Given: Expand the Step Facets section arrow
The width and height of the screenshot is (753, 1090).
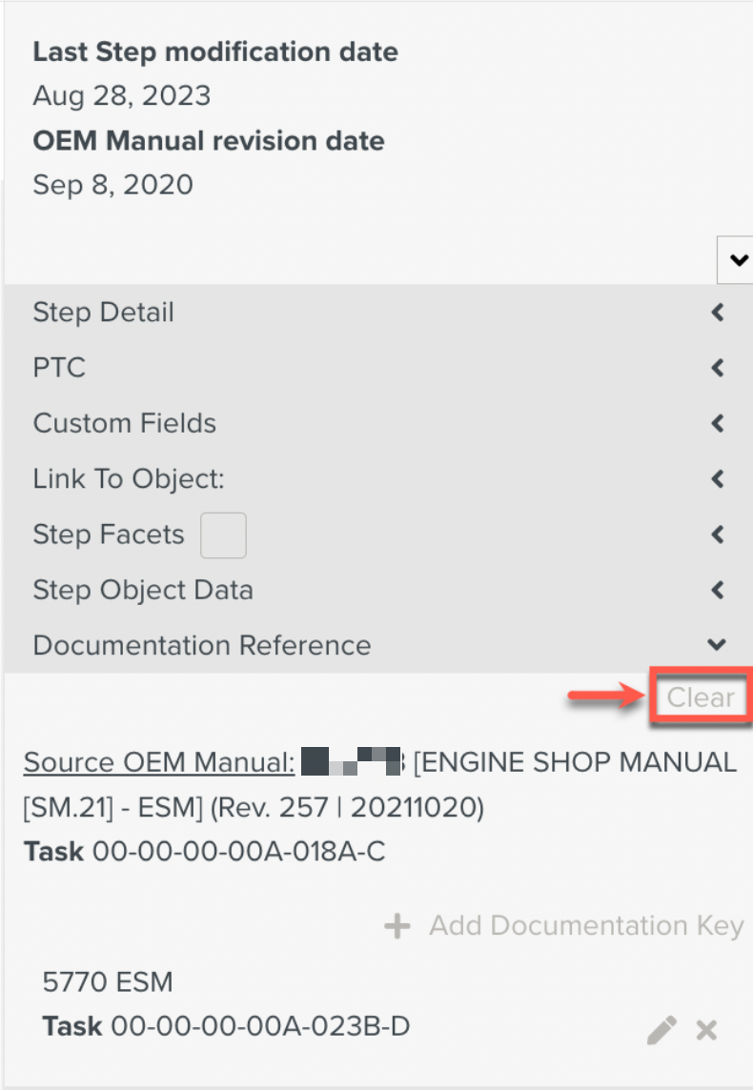Looking at the screenshot, I should click(718, 535).
